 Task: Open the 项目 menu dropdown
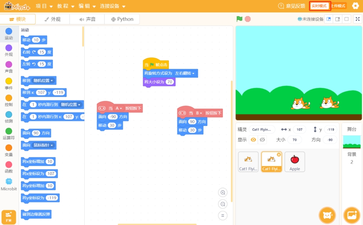[x=44, y=6]
